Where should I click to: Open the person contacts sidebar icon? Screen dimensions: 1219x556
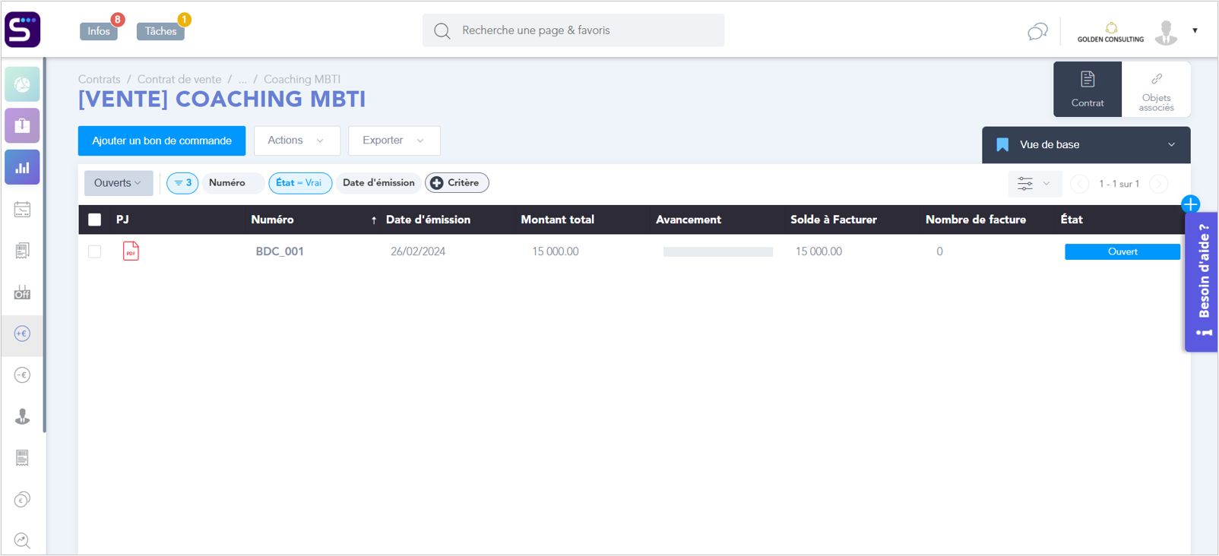pos(22,416)
